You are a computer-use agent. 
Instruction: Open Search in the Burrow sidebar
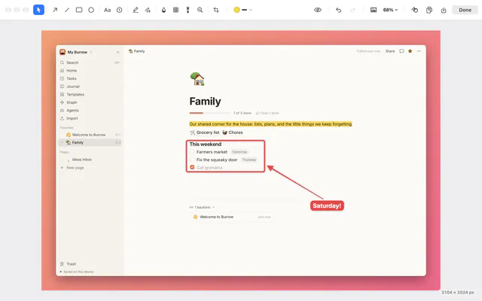[x=90, y=62]
